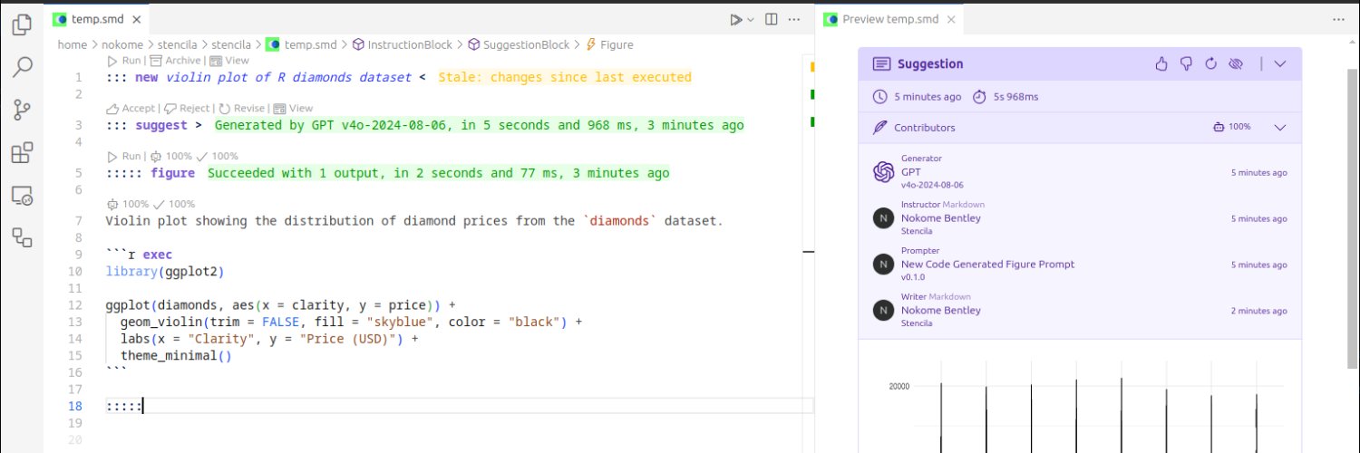Click the refresh revise icon in Suggestion header
This screenshot has width=1360, height=453.
coord(1209,63)
